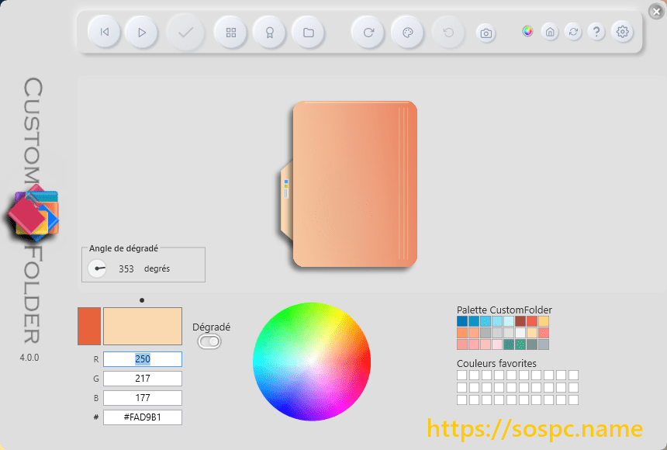Choose the green swatch with bright dots

[x=520, y=344]
